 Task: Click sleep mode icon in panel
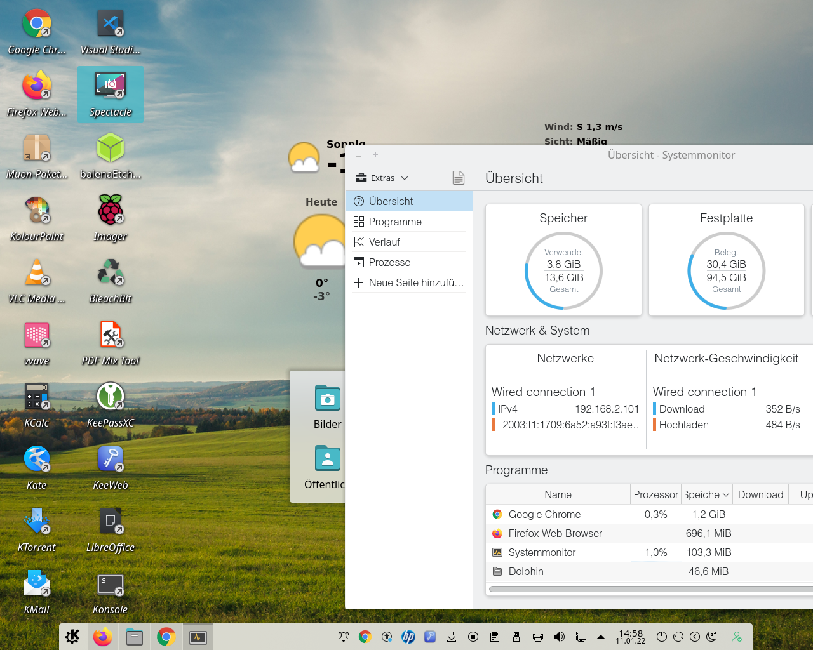point(711,637)
